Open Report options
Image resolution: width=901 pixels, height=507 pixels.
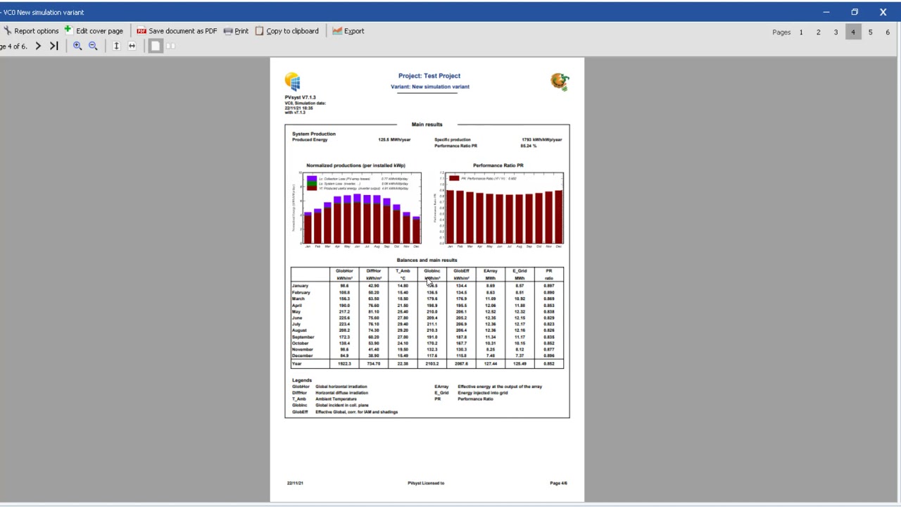point(31,31)
